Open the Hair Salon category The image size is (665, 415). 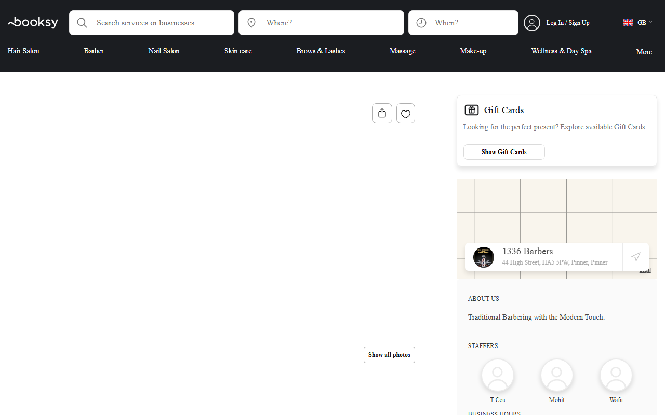coord(23,51)
